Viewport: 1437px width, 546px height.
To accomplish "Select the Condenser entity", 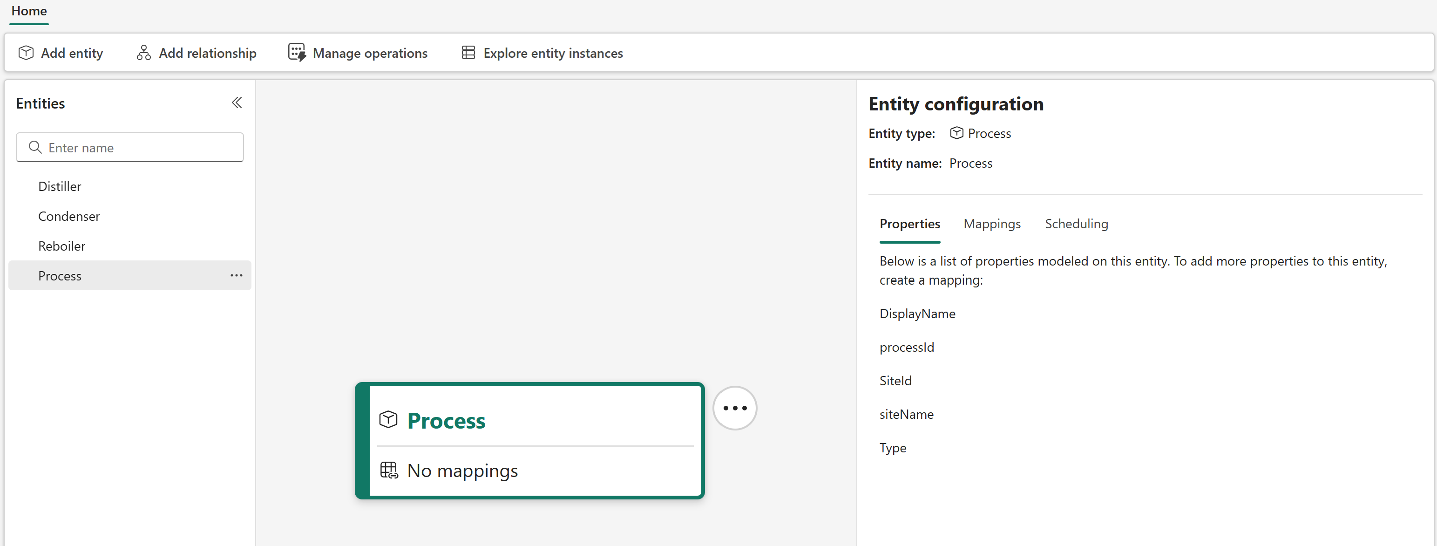I will click(68, 216).
